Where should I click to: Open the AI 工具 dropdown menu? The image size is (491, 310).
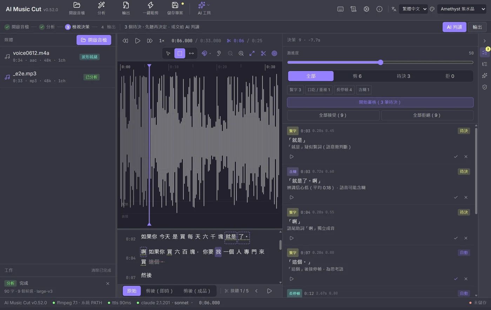[204, 8]
